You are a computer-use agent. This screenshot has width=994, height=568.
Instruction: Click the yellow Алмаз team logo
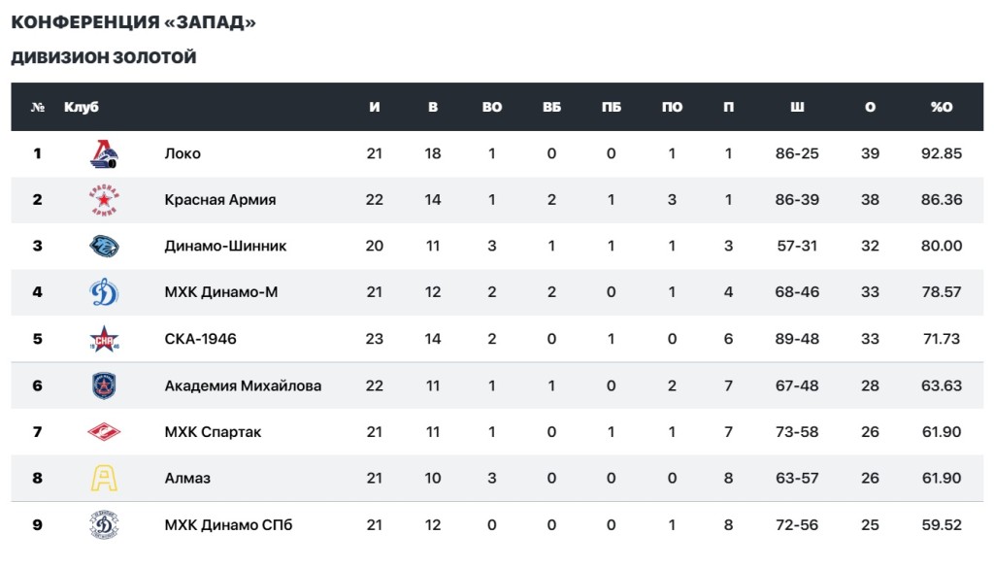[104, 479]
